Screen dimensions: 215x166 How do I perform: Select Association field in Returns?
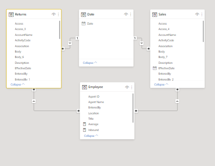22,46
